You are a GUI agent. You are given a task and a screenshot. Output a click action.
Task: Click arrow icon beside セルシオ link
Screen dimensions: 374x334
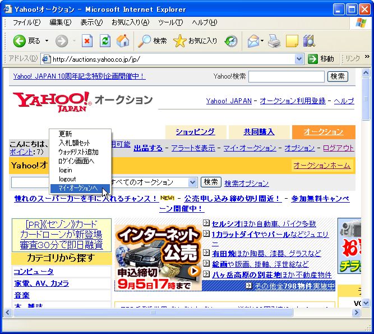click(x=206, y=223)
